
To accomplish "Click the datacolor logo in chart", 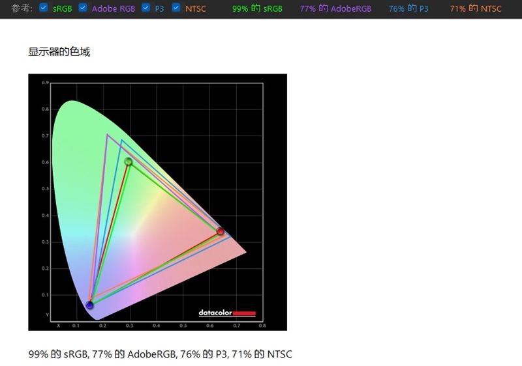I will 227,313.
